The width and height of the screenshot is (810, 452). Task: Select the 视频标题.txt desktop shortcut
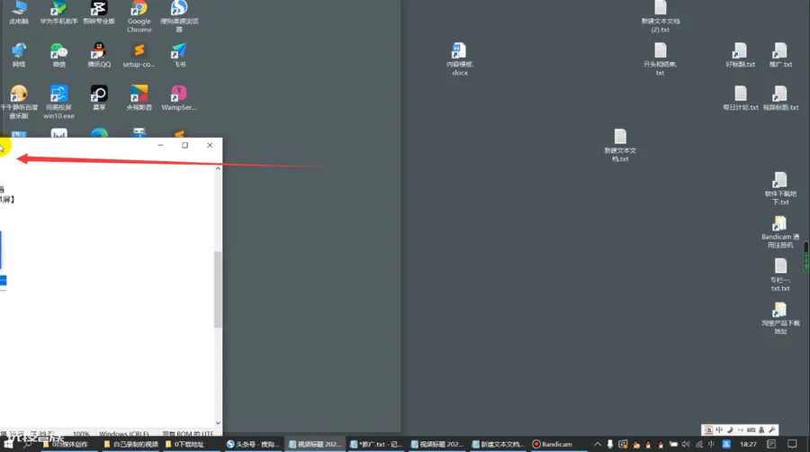pos(780,98)
